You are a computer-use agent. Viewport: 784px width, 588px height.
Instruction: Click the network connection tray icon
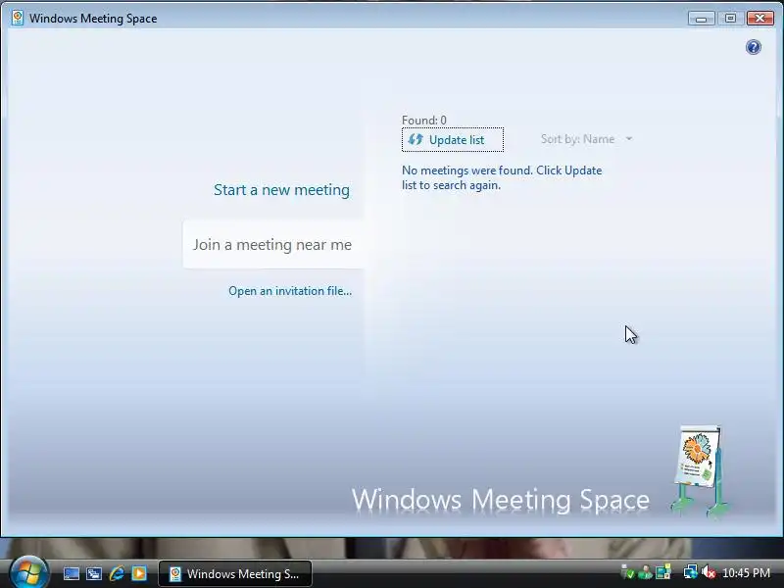pos(690,572)
